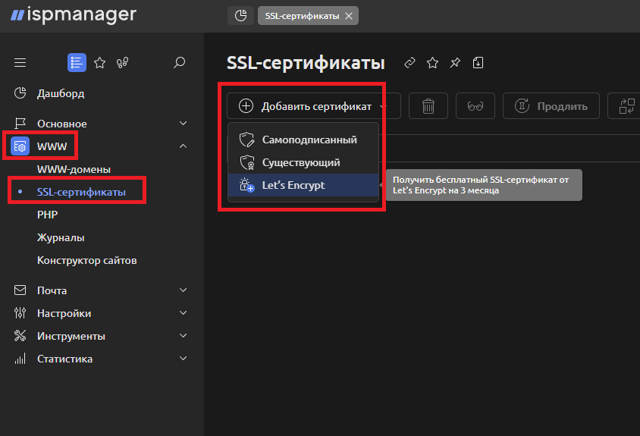Screen dimensions: 640x436
Task: Select the menu list view icon
Action: coord(77,62)
